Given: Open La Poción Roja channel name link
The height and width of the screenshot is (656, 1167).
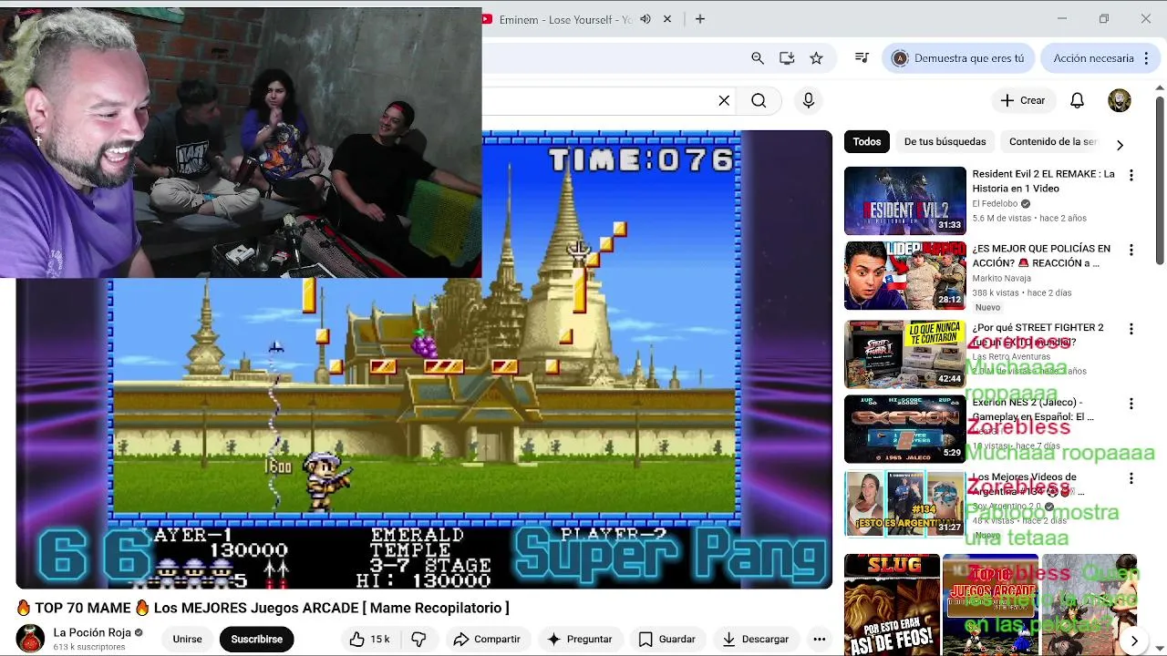Looking at the screenshot, I should point(92,632).
